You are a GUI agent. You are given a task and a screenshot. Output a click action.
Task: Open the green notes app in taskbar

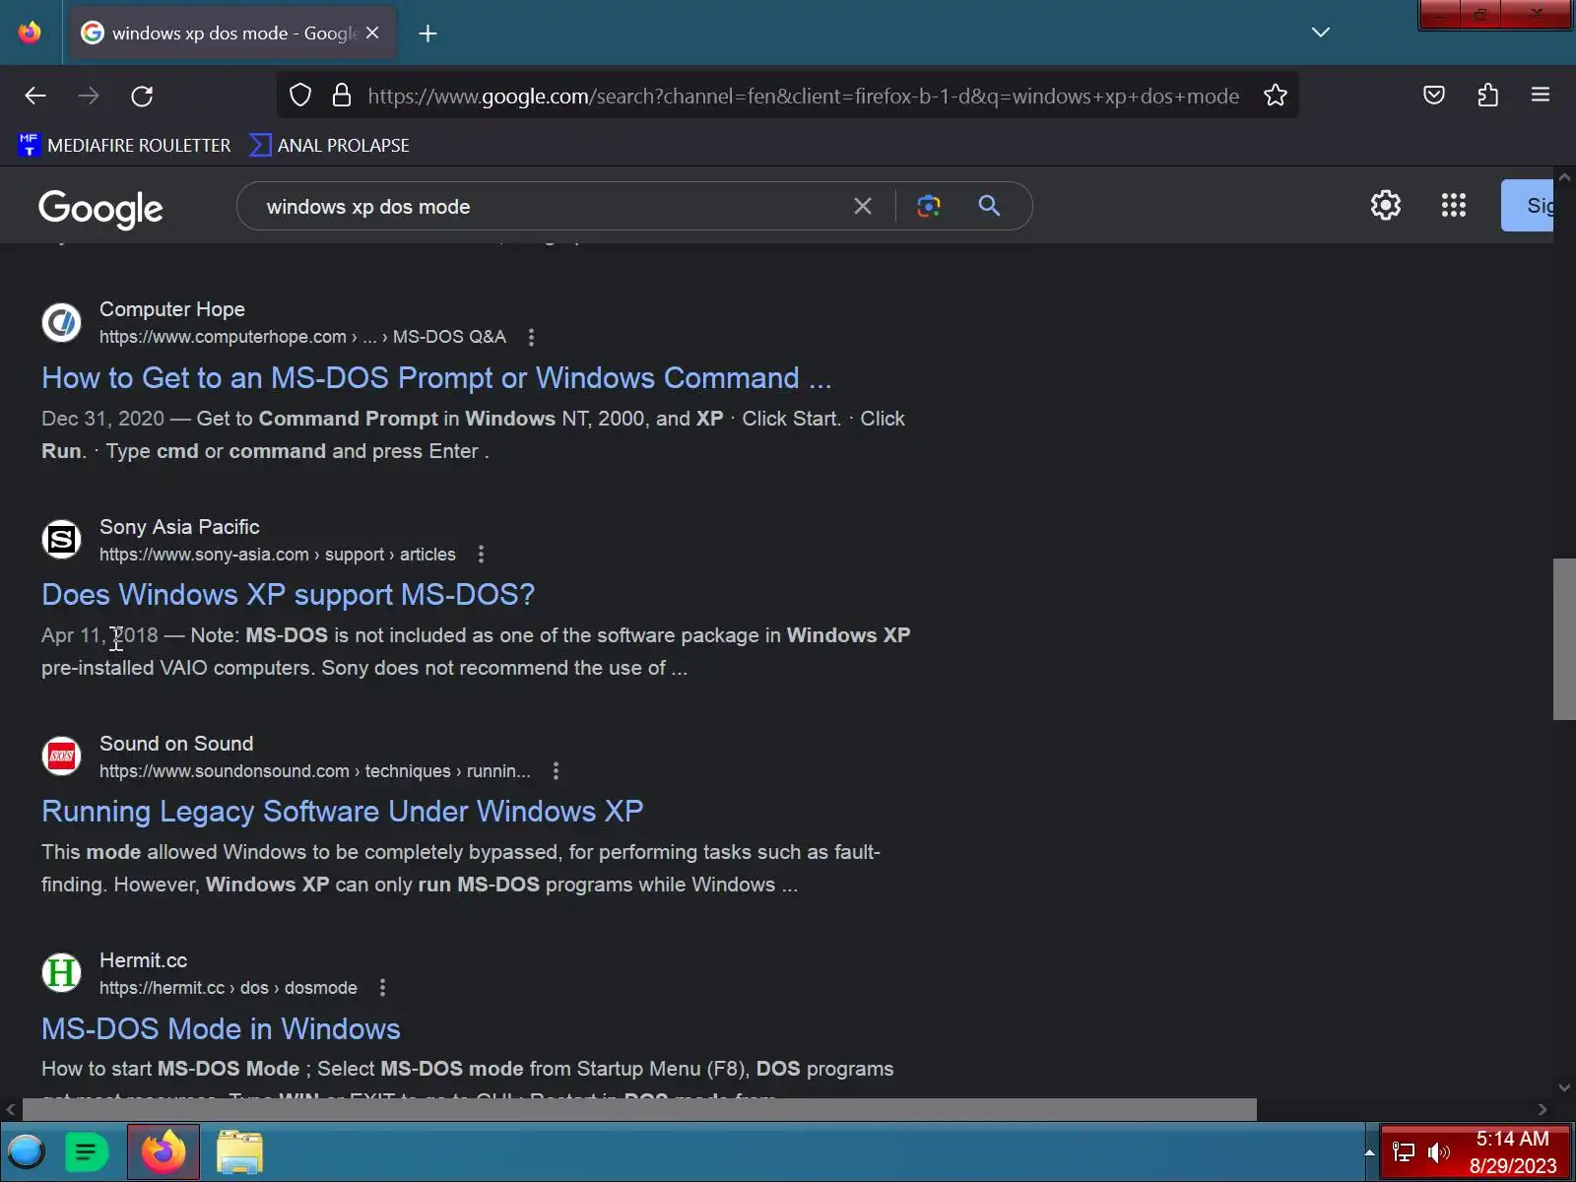coord(87,1151)
